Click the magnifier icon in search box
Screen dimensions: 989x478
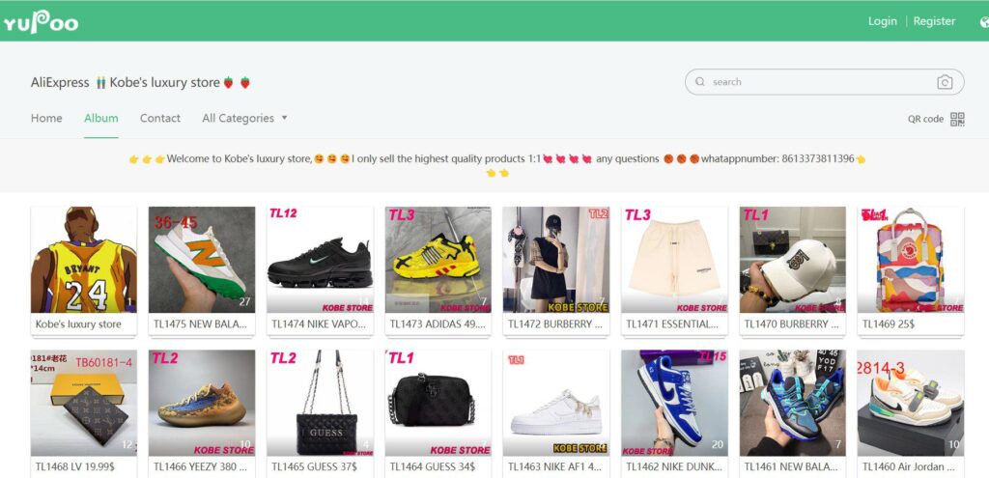coord(700,82)
